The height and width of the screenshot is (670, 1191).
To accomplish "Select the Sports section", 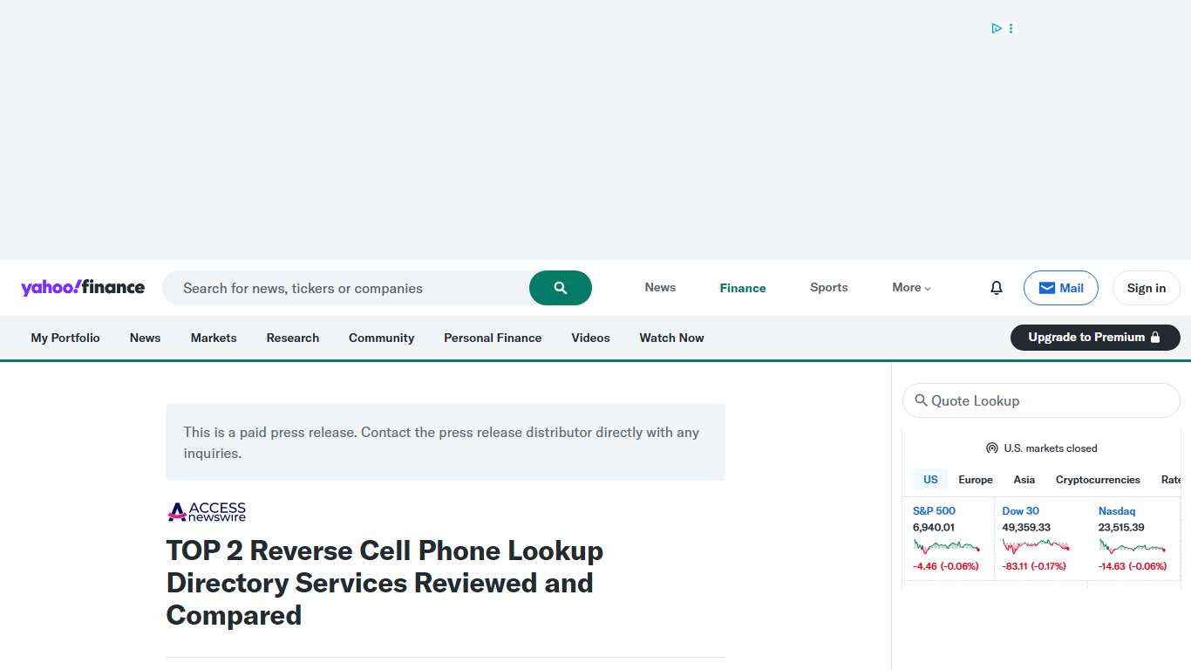I will (828, 287).
